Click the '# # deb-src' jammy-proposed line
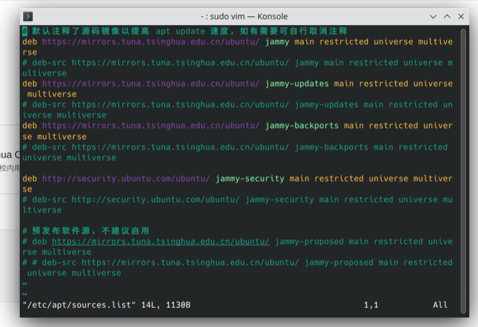Viewport: 478px width, 327px height. [237, 268]
